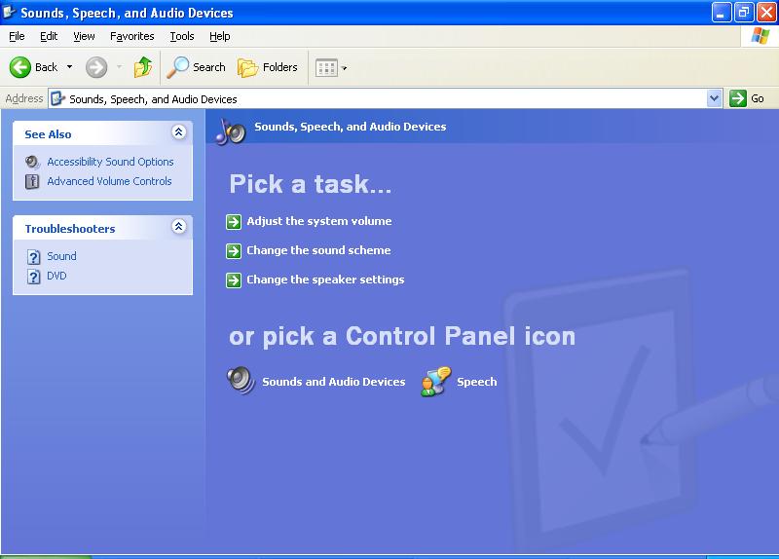Click the Troubleshooters heading text
The height and width of the screenshot is (559, 779).
click(70, 229)
